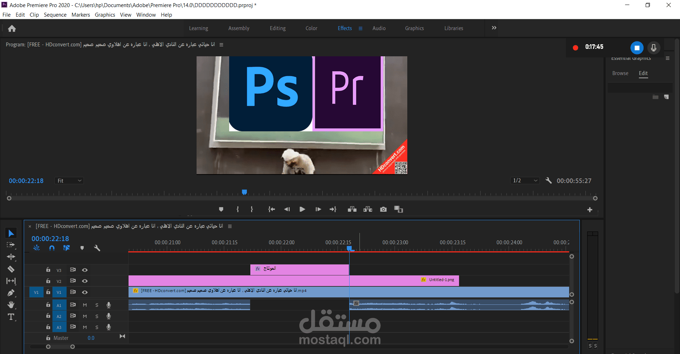Toggle insert sequences as nests option
The image size is (680, 354).
[36, 248]
